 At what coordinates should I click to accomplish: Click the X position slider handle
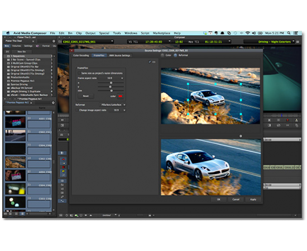click(111, 83)
